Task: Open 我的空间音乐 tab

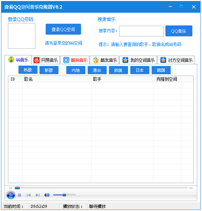Action: click(x=138, y=60)
